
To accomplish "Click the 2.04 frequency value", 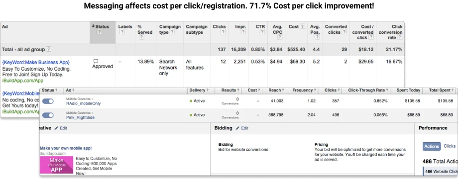I will [311, 115].
